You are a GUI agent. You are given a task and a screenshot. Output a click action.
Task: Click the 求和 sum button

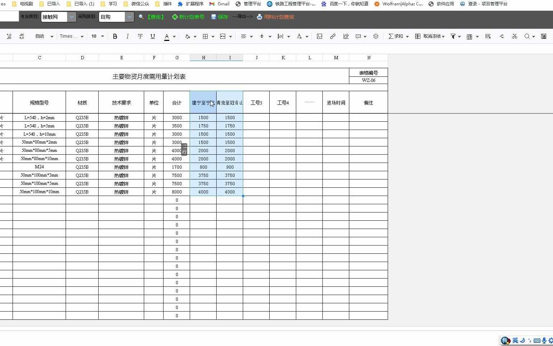point(396,36)
